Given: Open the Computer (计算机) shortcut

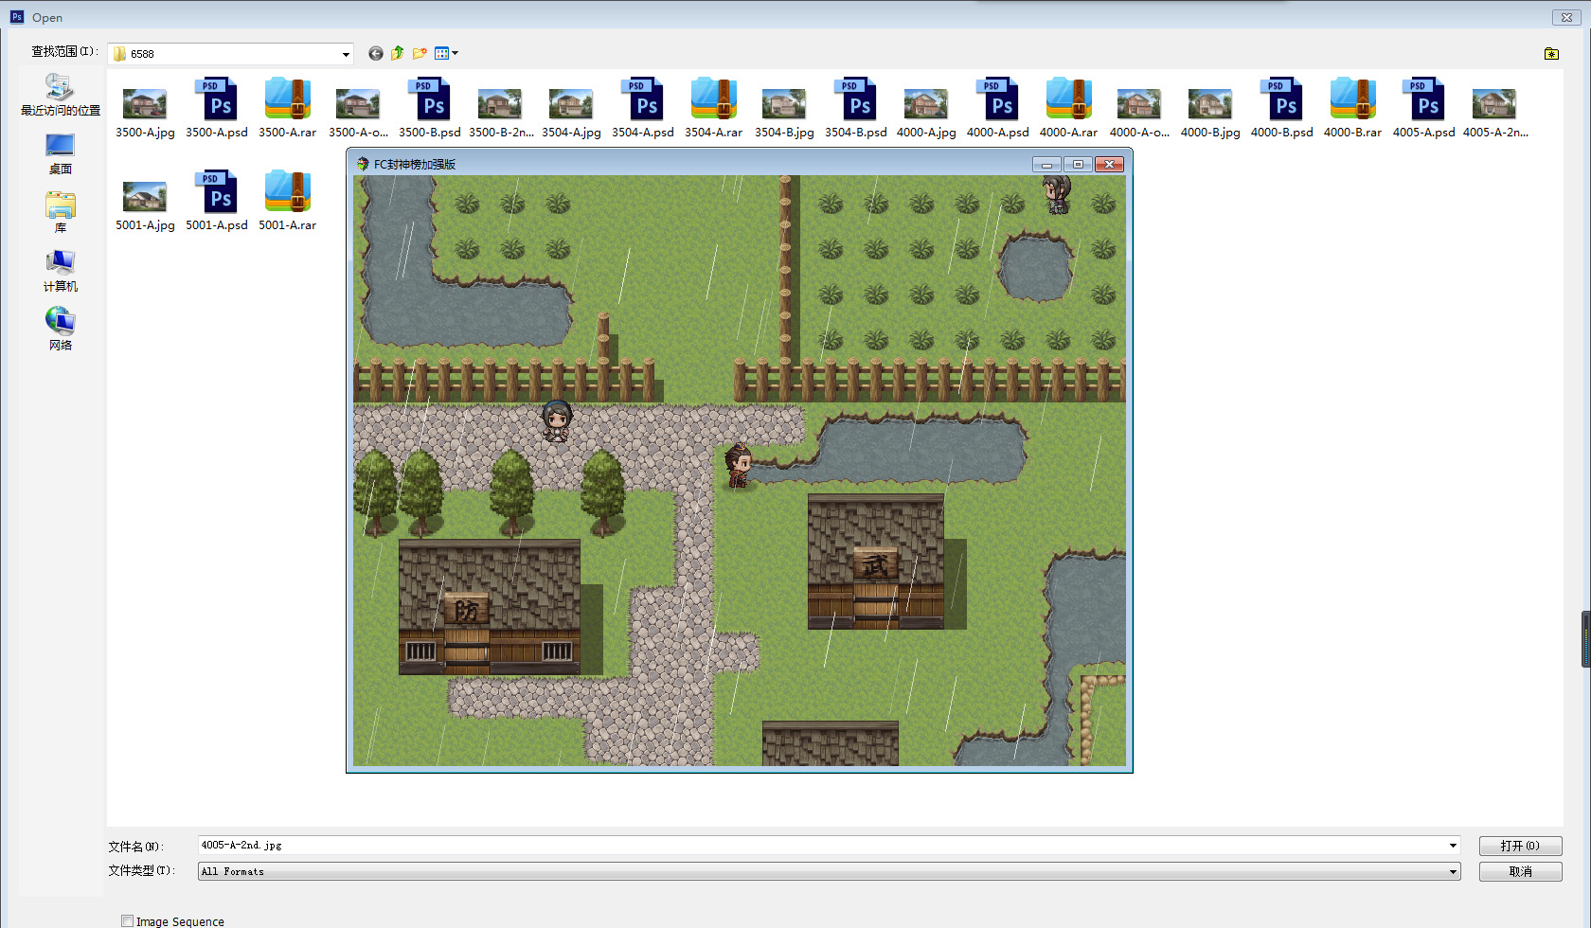Looking at the screenshot, I should 61,272.
